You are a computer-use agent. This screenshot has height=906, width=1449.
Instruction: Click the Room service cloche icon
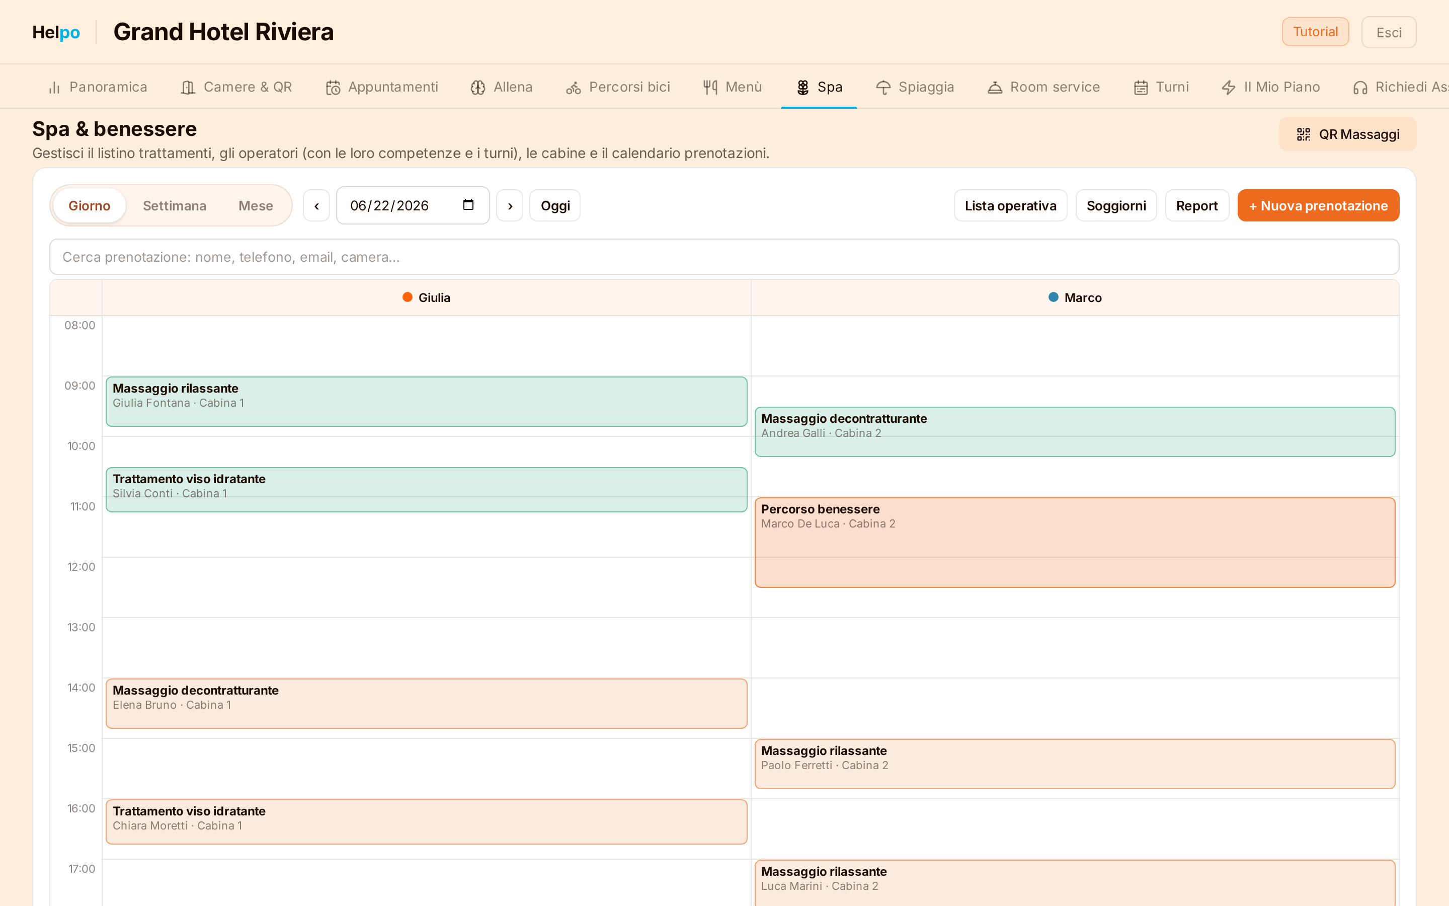(x=995, y=88)
